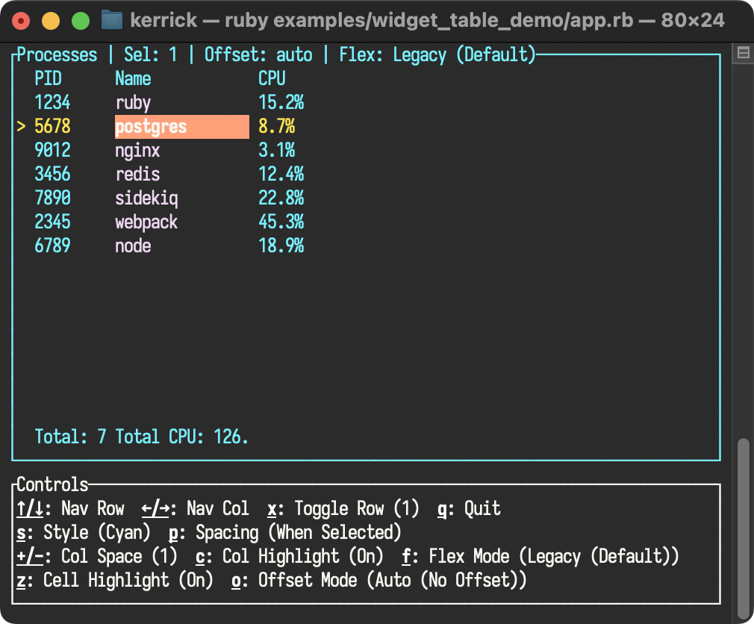Click the 22.8% CPU value

281,198
